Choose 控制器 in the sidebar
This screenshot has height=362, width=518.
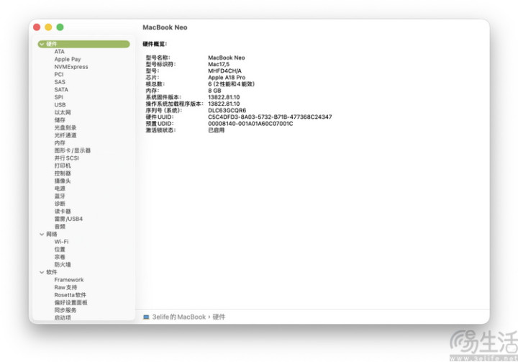[63, 173]
